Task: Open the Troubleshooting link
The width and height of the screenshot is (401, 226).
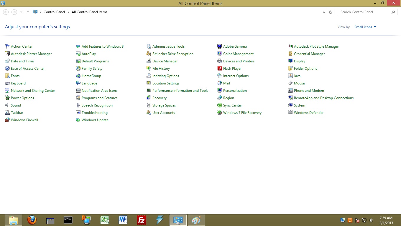Action: [x=95, y=113]
